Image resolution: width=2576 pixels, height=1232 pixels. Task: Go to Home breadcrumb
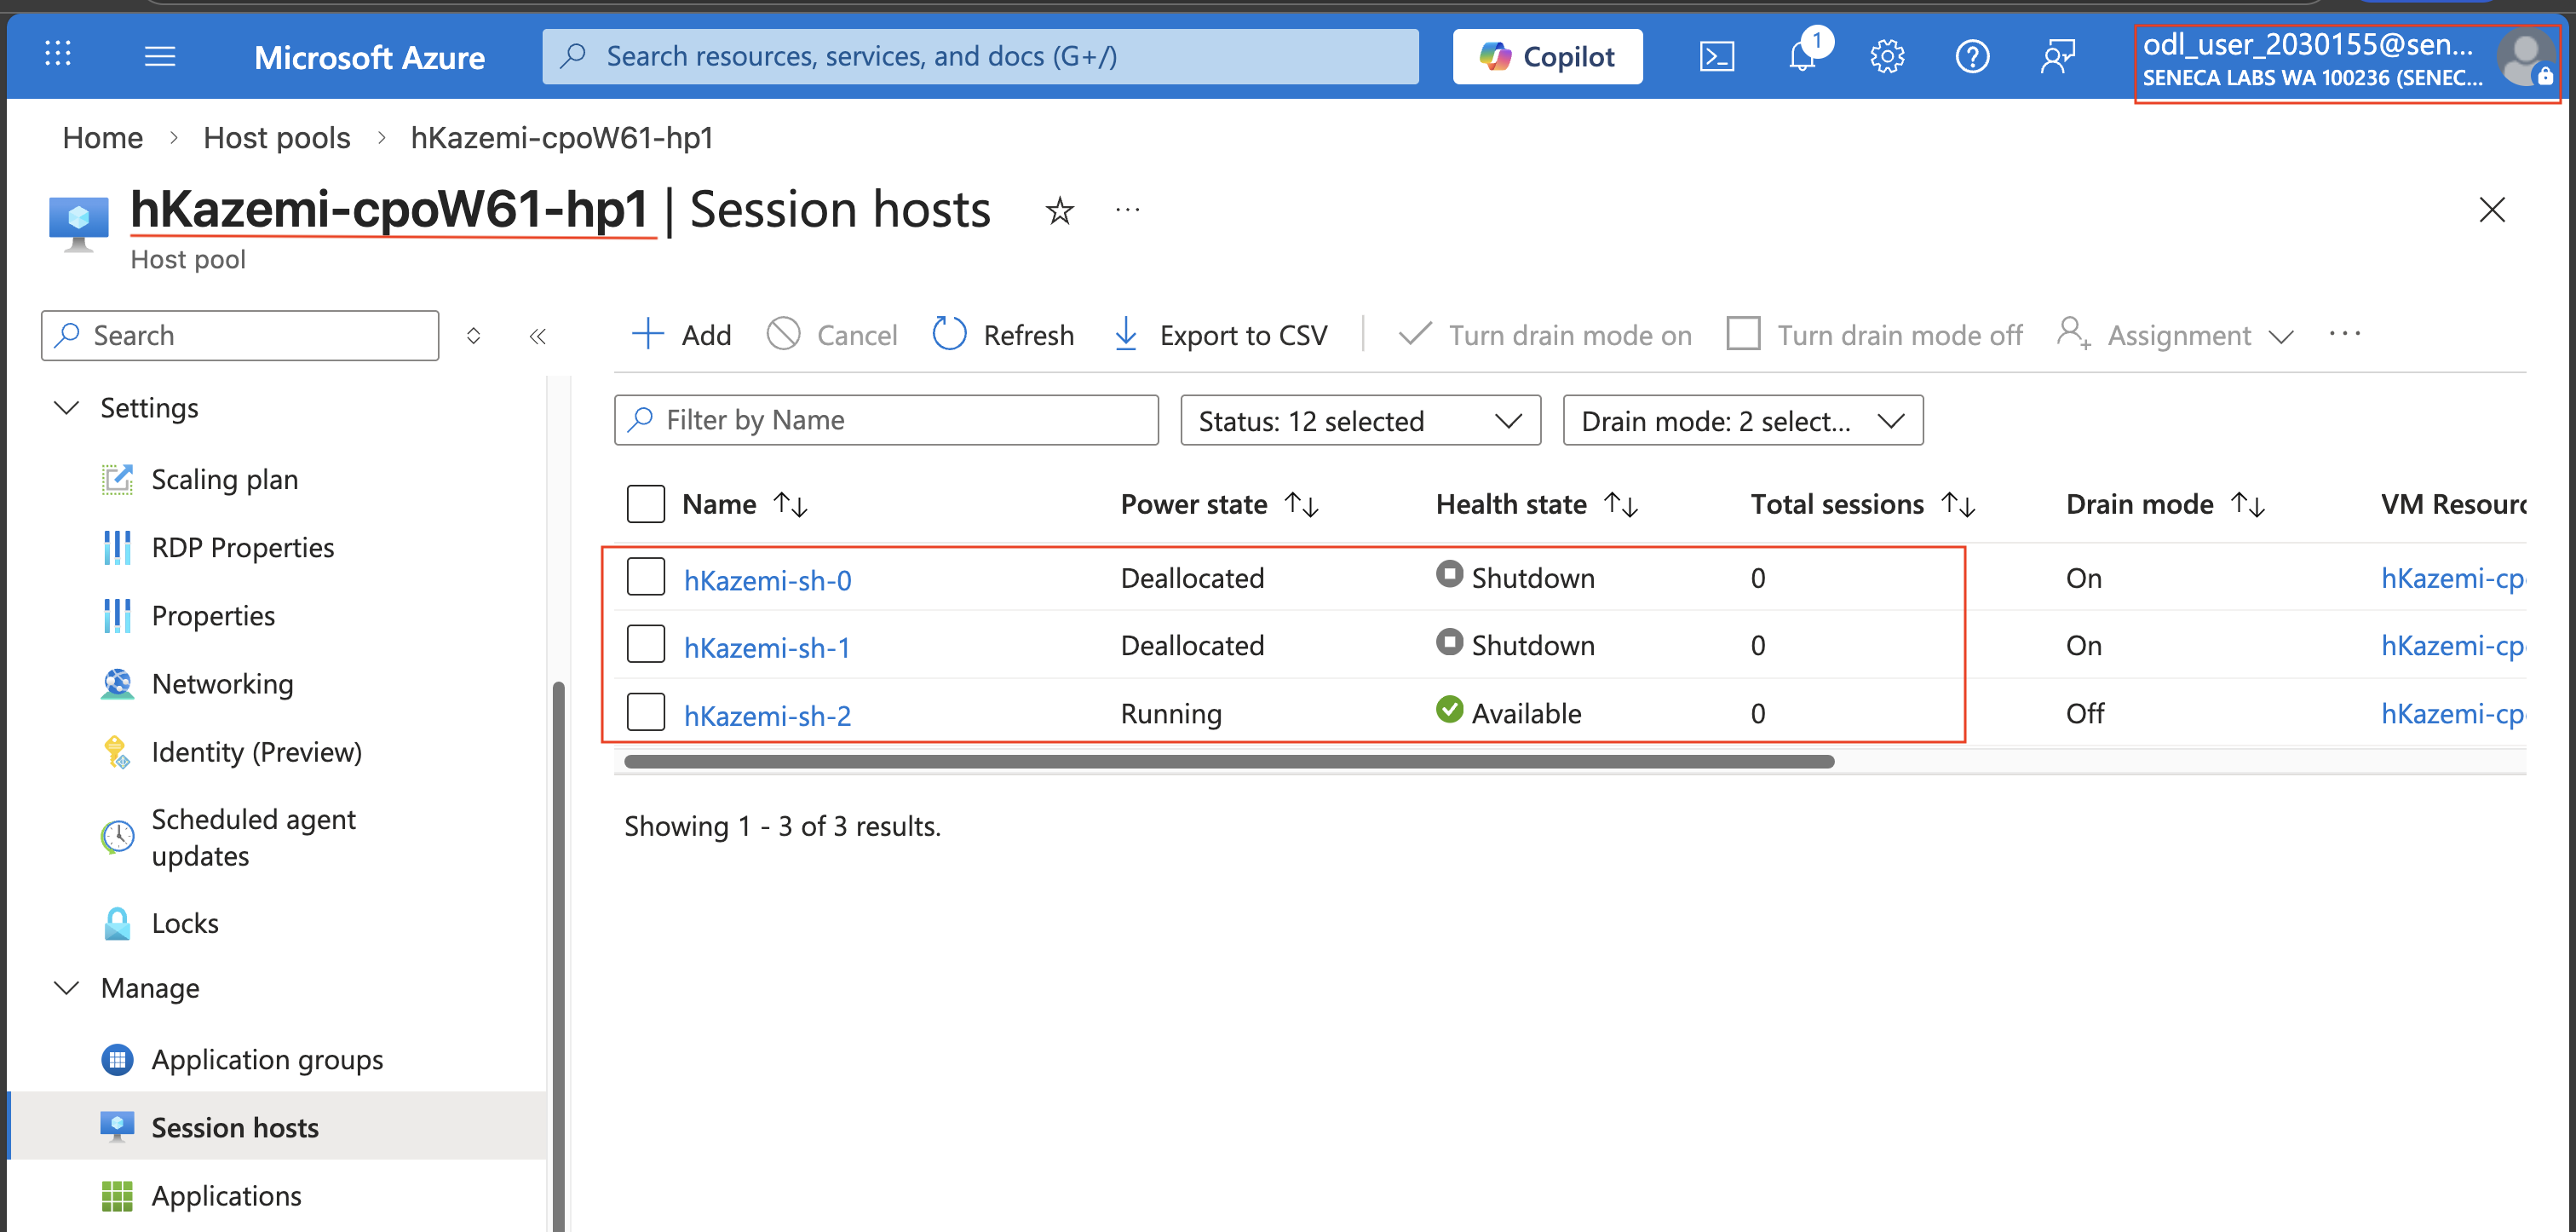click(x=103, y=138)
